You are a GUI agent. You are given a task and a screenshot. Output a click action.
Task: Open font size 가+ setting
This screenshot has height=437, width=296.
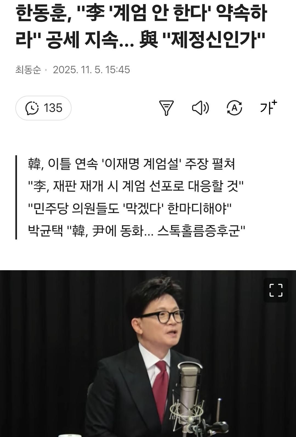click(x=268, y=107)
